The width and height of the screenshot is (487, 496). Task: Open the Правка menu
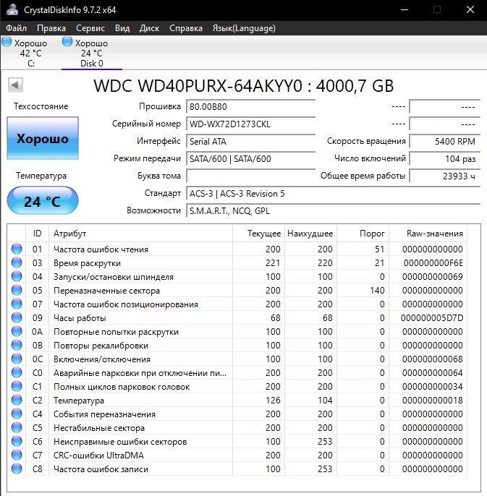point(51,28)
